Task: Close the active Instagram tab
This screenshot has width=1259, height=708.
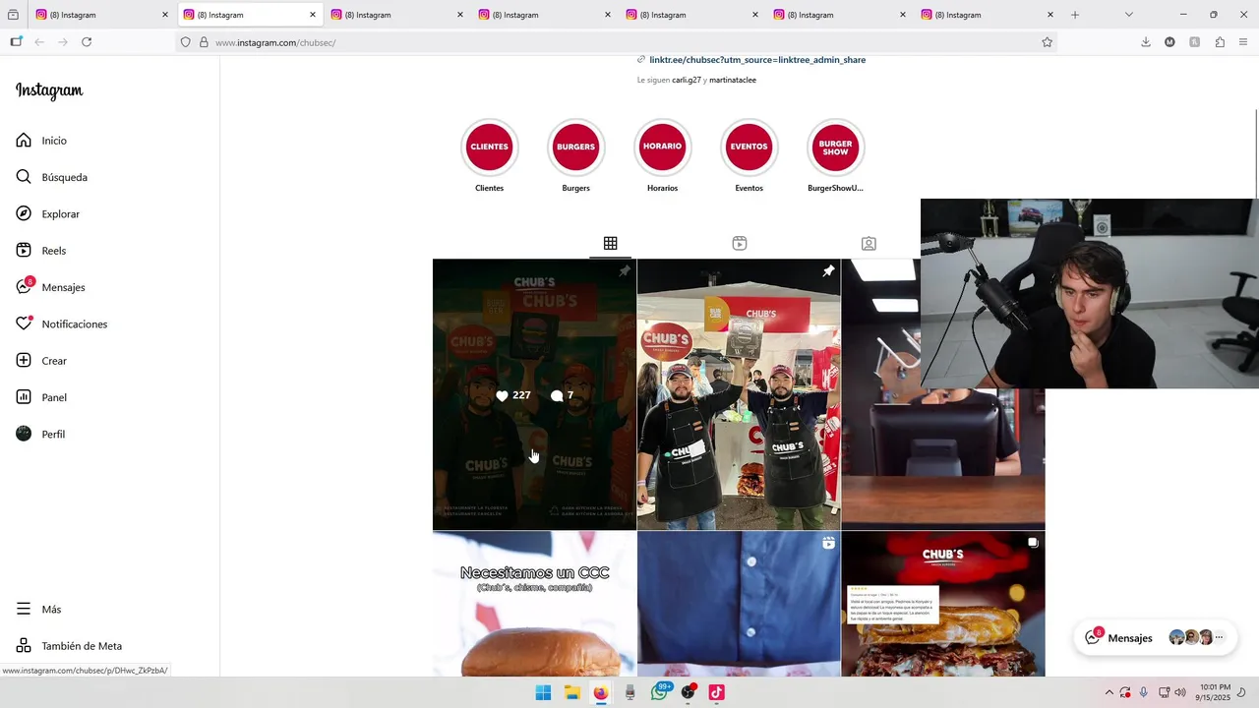Action: pos(313,15)
